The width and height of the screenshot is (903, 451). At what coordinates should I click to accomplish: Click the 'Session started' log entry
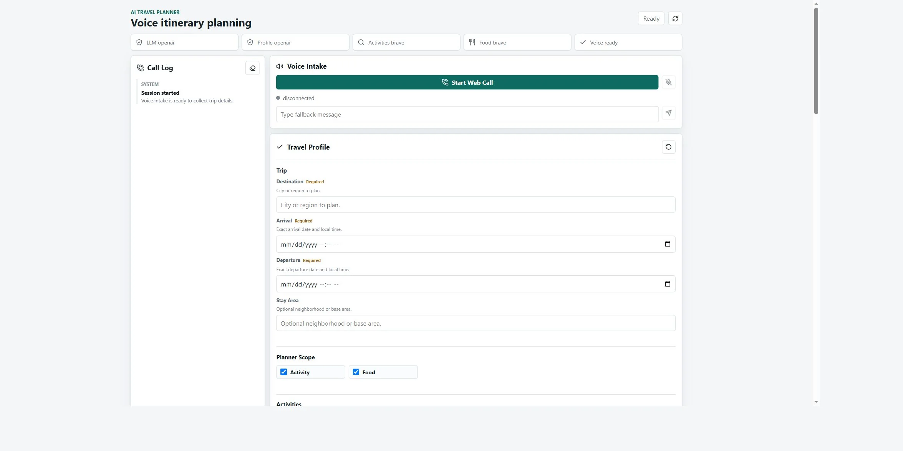[x=160, y=93]
